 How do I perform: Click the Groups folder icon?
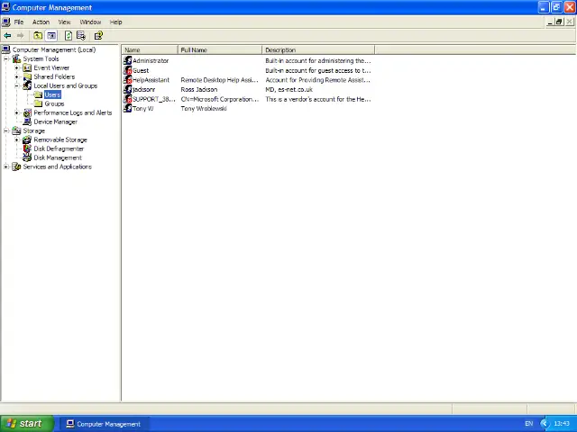click(x=38, y=103)
